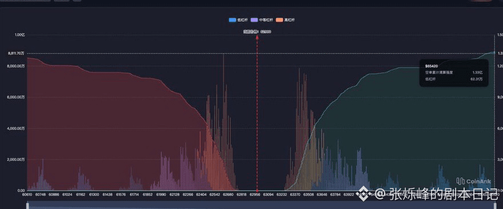Grab the right handle of the range slider

pyautogui.click(x=494, y=206)
